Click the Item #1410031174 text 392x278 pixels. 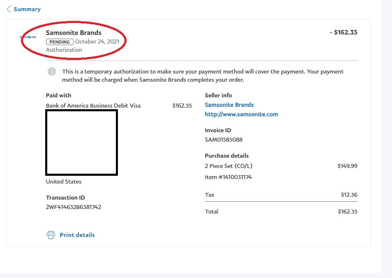pos(228,177)
